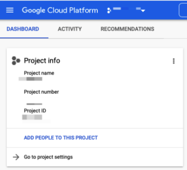This screenshot has height=170, width=187.
Task: Open the project selector dropdown
Action: [x=126, y=10]
